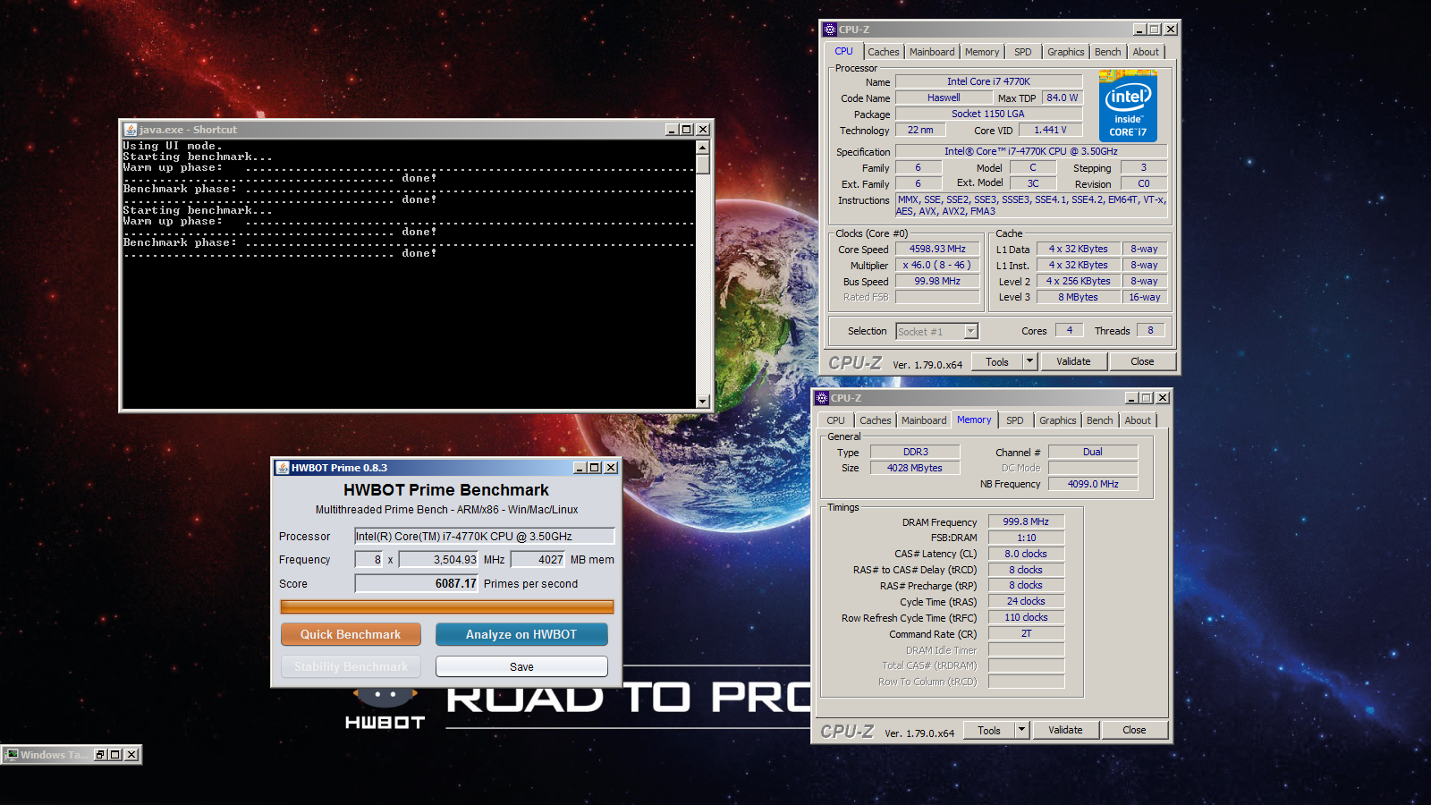Open Graphics tab in top CPU-Z
Viewport: 1431px width, 805px height.
pos(1066,52)
